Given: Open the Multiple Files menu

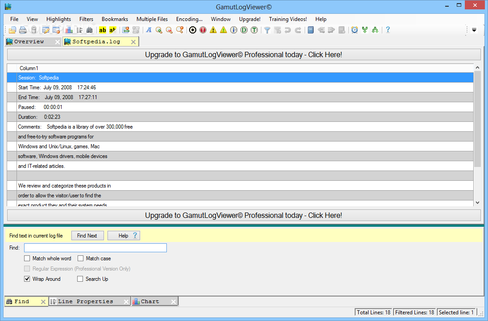Looking at the screenshot, I should tap(152, 19).
